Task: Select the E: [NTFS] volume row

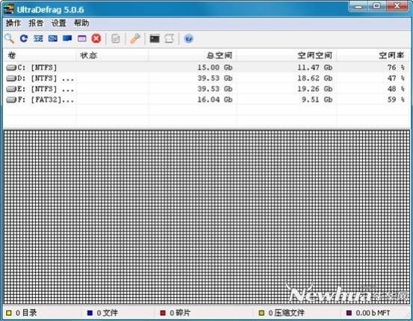Action: tap(206, 89)
